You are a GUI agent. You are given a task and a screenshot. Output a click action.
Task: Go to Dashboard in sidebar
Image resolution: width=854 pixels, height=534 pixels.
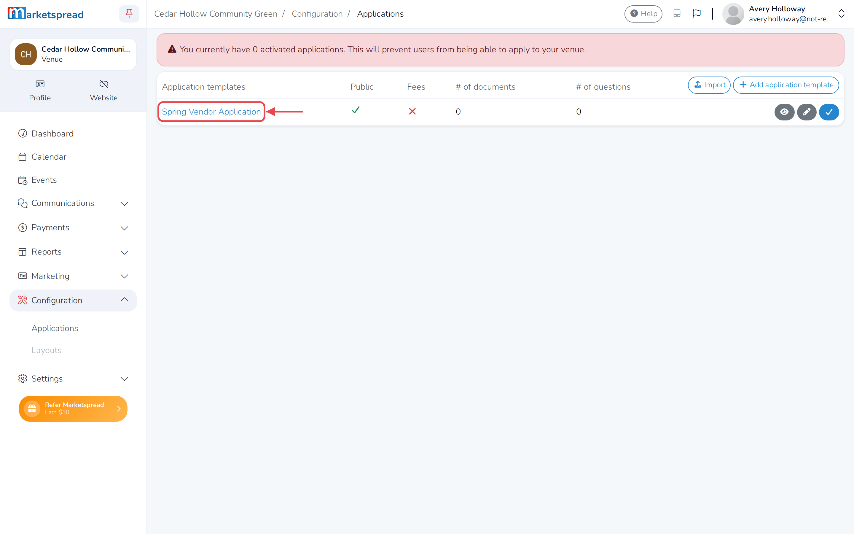52,133
